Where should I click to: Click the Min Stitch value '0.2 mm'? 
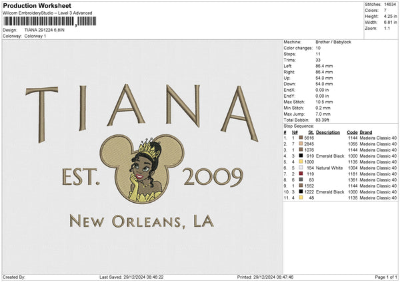[x=323, y=108]
